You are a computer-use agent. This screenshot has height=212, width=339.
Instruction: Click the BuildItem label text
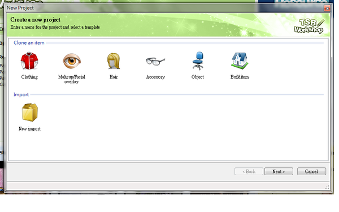pyautogui.click(x=240, y=77)
